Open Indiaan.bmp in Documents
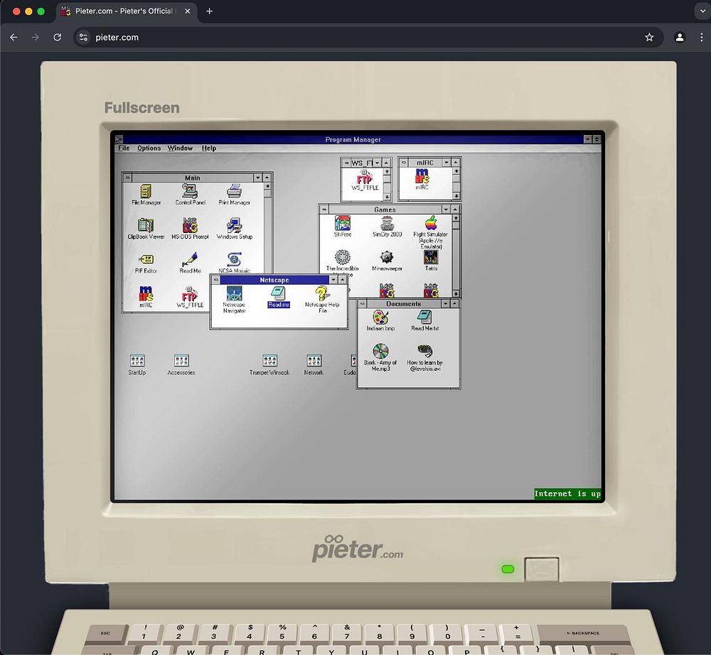The image size is (711, 655). (x=380, y=320)
